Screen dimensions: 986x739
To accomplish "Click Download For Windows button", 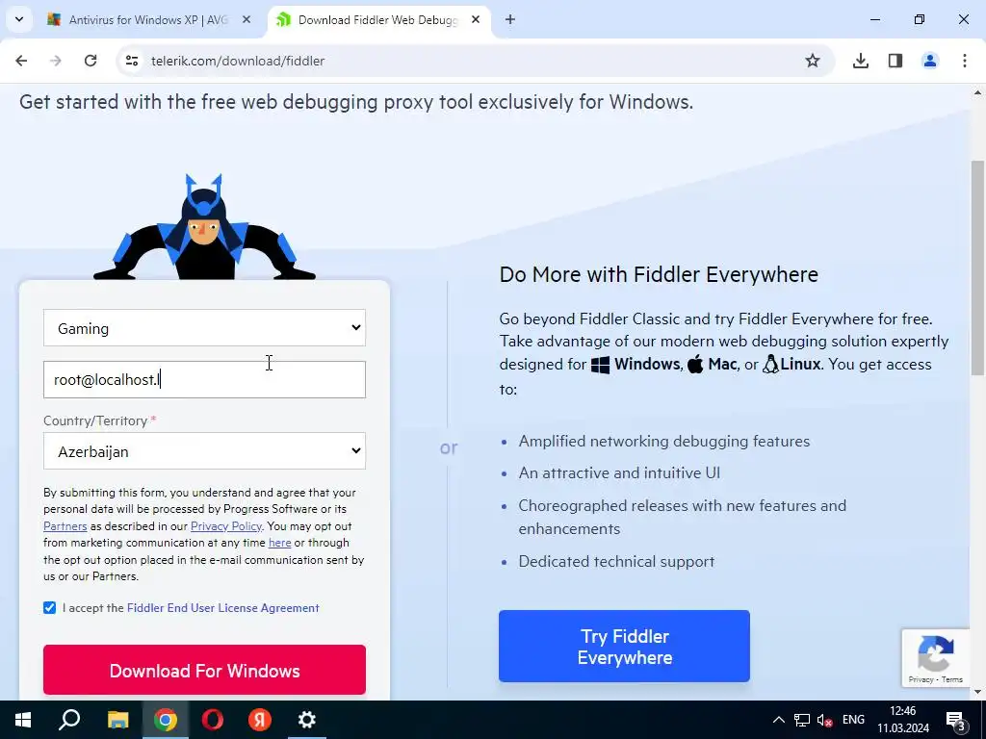I will click(x=204, y=670).
